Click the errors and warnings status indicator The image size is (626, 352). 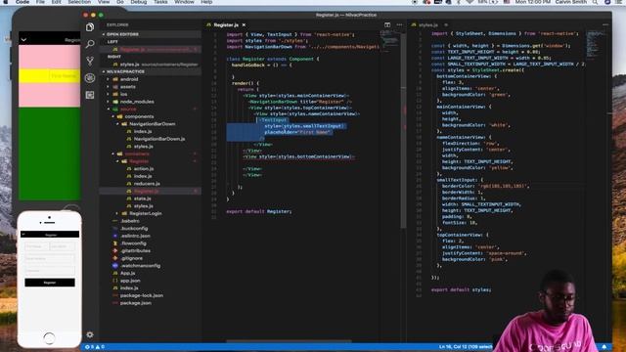pyautogui.click(x=95, y=347)
